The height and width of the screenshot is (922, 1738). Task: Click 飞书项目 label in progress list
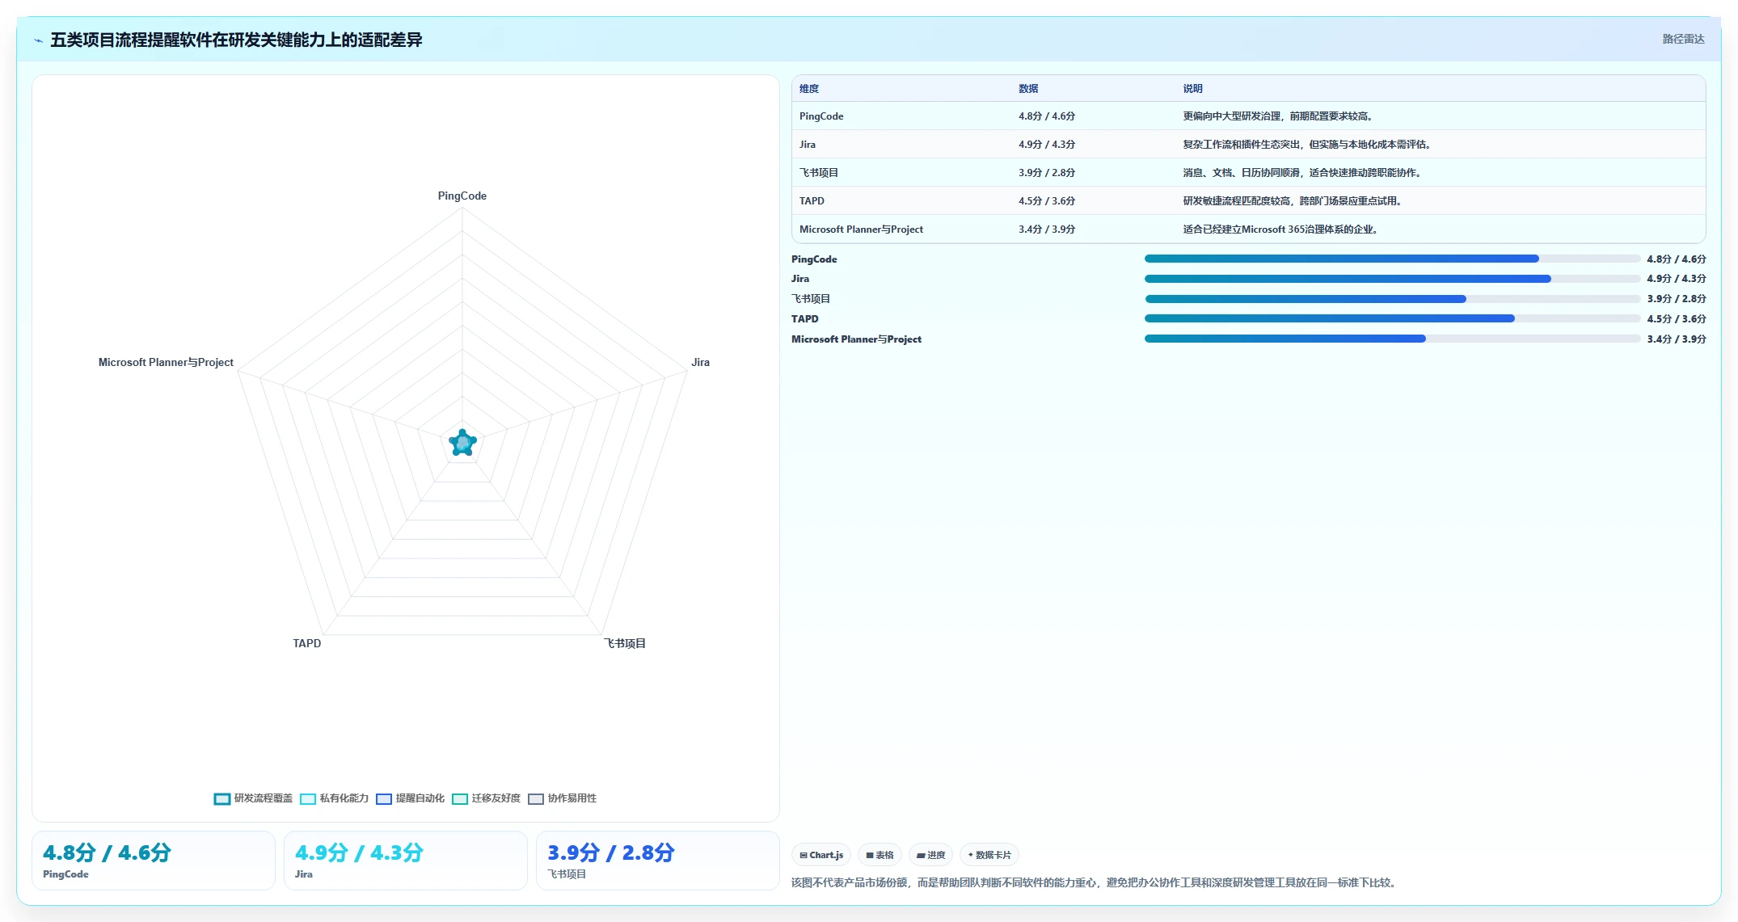(x=811, y=299)
